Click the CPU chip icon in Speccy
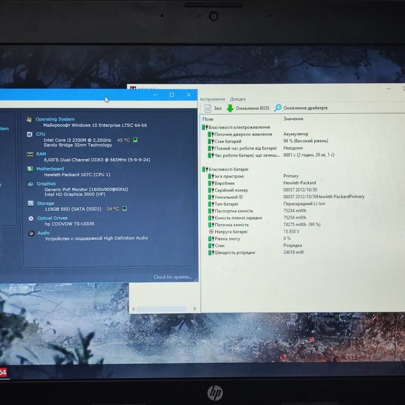The height and width of the screenshot is (405, 405). [30, 134]
